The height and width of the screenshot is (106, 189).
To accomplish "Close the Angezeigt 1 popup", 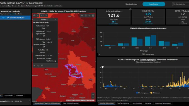I will [x=55, y=19].
